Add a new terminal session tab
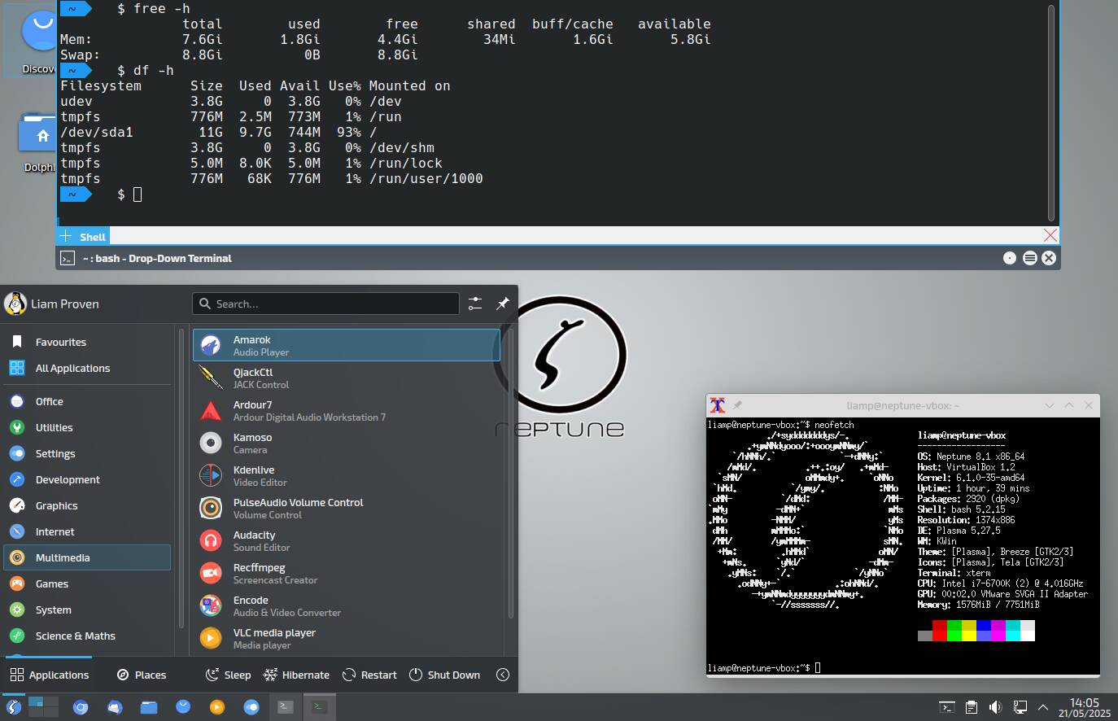1118x721 pixels. (66, 236)
